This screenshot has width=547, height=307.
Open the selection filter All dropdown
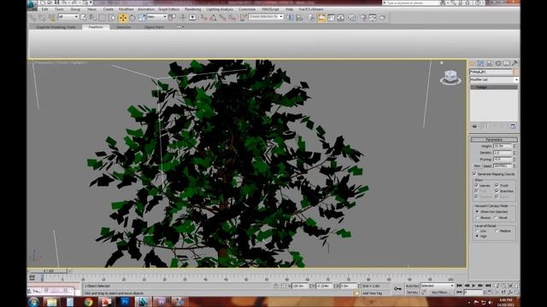tap(68, 17)
